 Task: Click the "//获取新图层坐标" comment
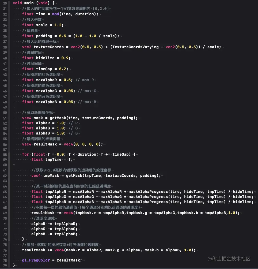pos(37,112)
